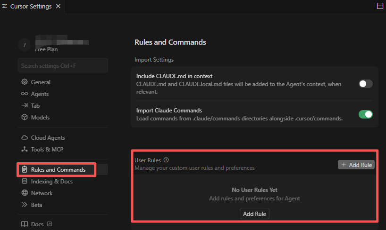Enable Include CLAUDE.md in context toggle

[366, 84]
